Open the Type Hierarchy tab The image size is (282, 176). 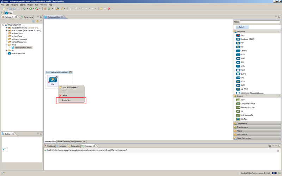pyautogui.click(x=27, y=17)
